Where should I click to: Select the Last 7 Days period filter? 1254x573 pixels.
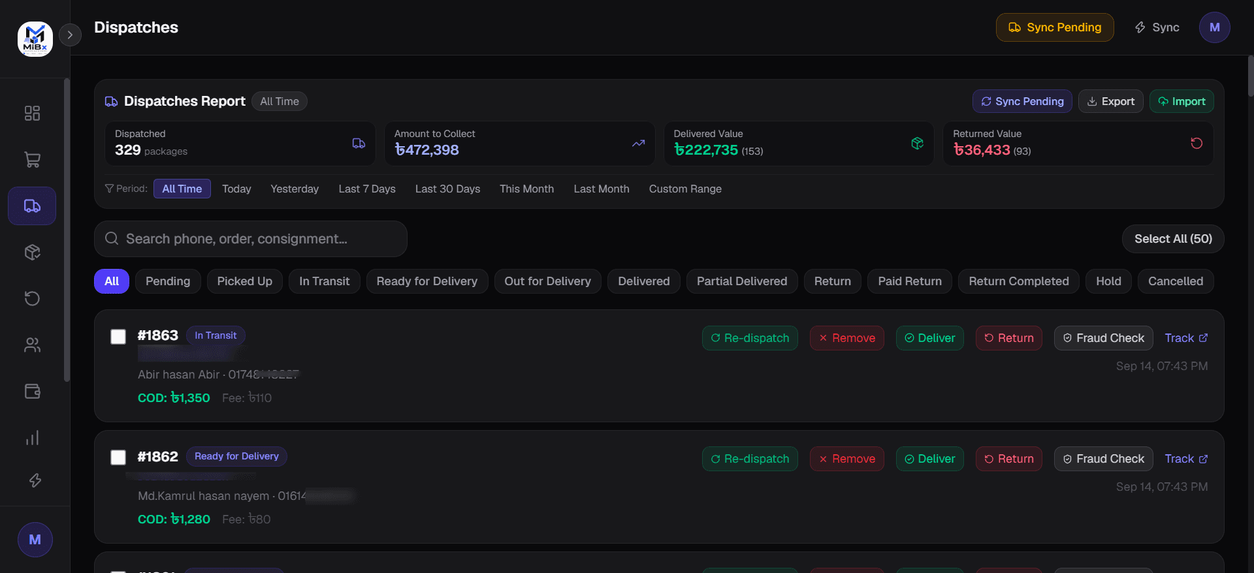pos(367,189)
